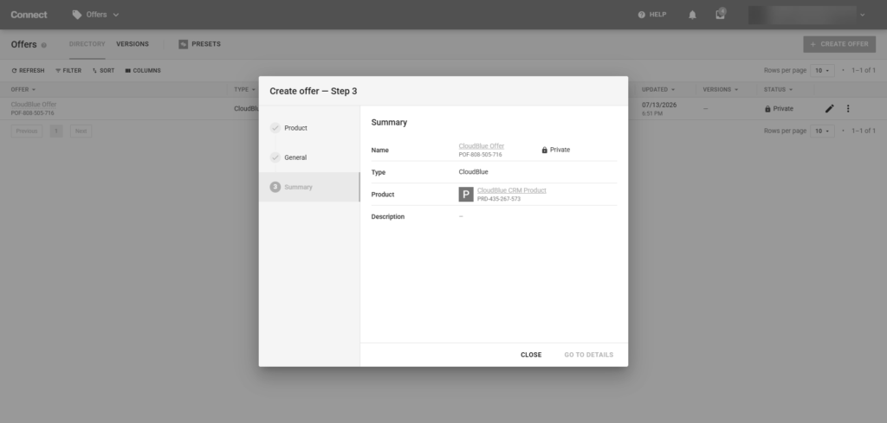This screenshot has height=423, width=887.
Task: Expand the account dropdown chevron
Action: pyautogui.click(x=863, y=15)
